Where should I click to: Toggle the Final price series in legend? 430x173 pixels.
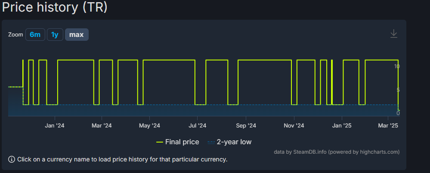pos(177,142)
